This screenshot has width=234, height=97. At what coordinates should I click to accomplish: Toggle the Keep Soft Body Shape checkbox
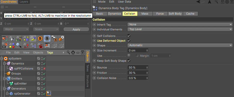pos(129,60)
